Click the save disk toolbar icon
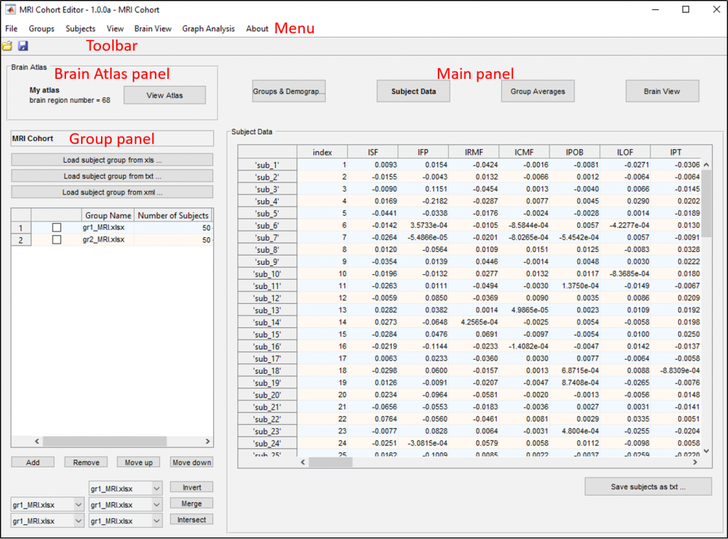This screenshot has height=539, width=728. coord(23,46)
